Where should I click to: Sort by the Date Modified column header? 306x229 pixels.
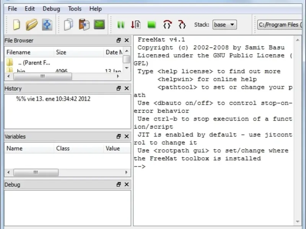[113, 52]
